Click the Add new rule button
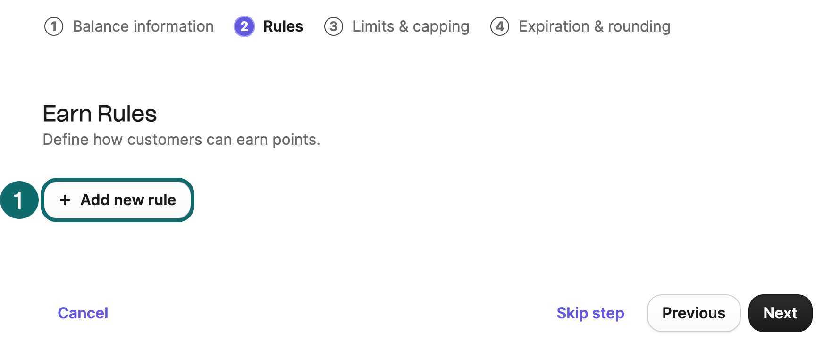 118,200
